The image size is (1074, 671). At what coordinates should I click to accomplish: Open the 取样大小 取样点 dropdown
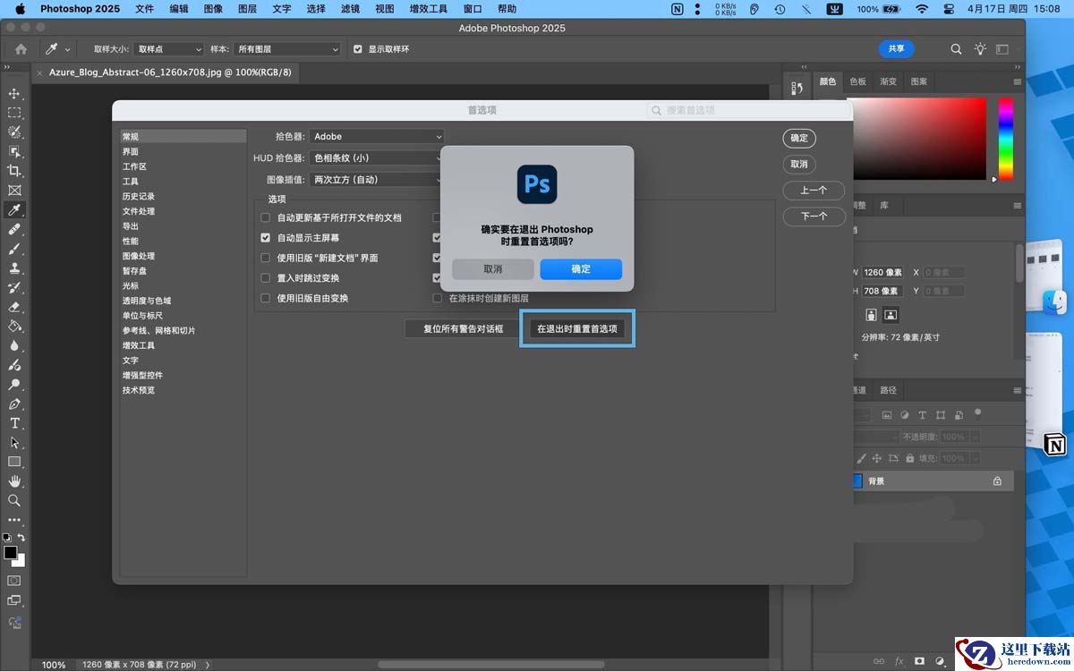[x=170, y=49]
